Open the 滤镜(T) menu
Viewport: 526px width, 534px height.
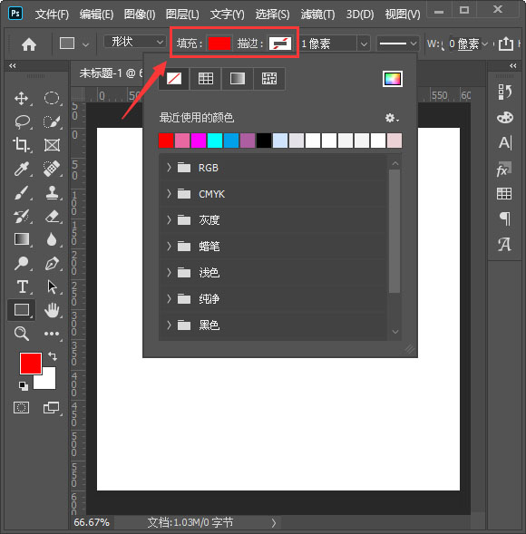click(x=317, y=15)
